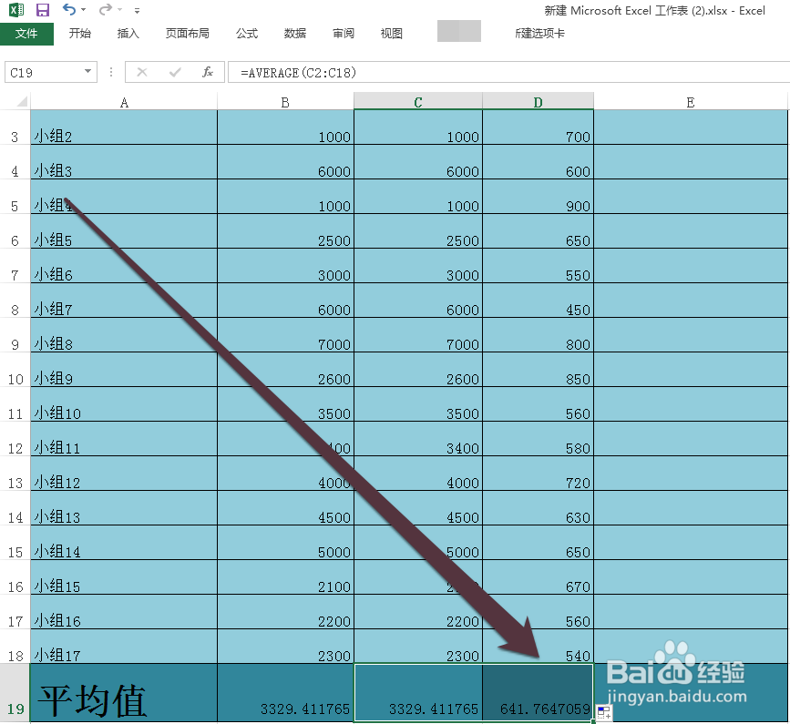Open the Name Box dropdown arrow
790x724 pixels.
[x=87, y=72]
